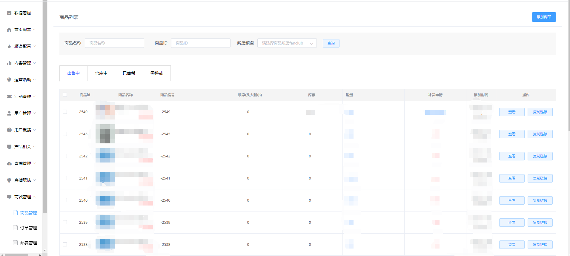Click the home icon beside 首页配置
Image resolution: width=570 pixels, height=256 pixels.
coord(9,30)
